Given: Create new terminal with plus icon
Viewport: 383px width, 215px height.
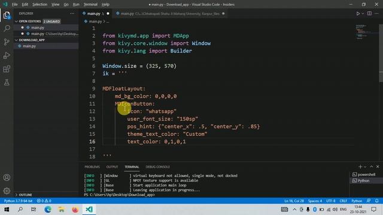Looking at the screenshot, I should click(360, 167).
